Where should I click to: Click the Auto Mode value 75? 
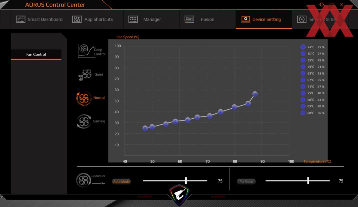[220, 181]
